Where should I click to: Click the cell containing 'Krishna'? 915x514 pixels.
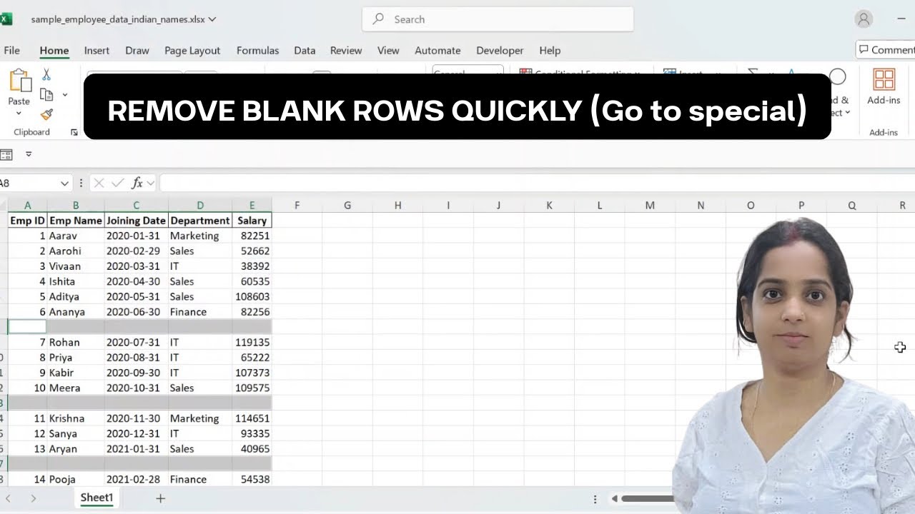click(x=76, y=418)
